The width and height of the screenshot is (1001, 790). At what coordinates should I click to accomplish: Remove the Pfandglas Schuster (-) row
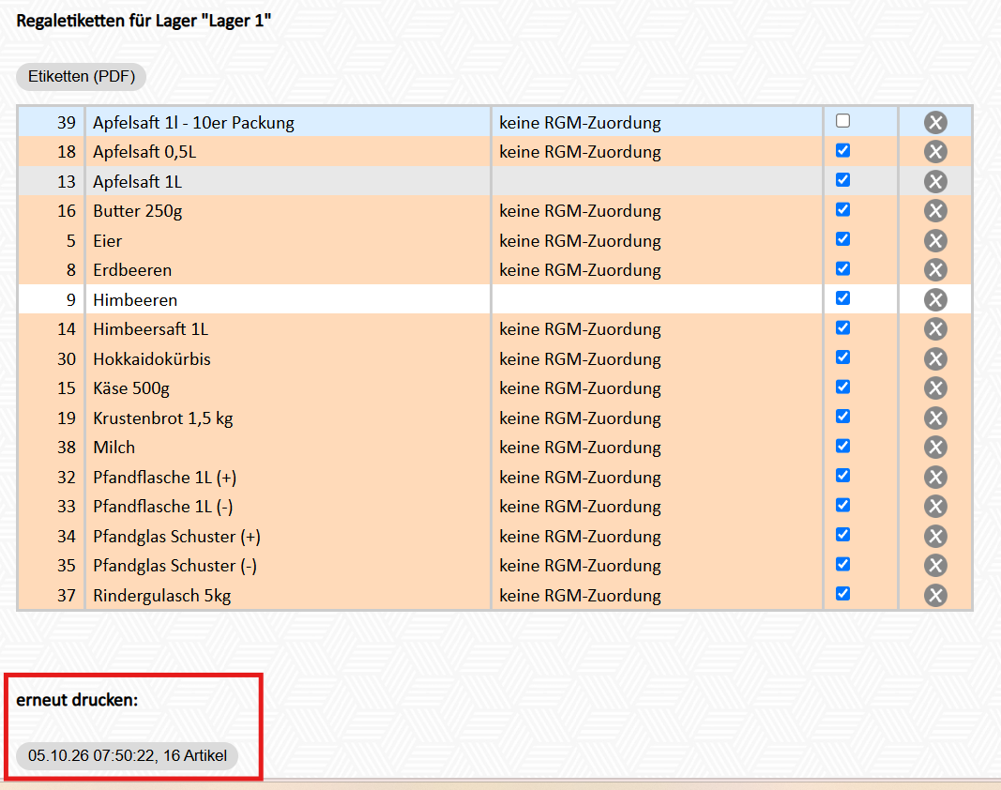coord(935,565)
